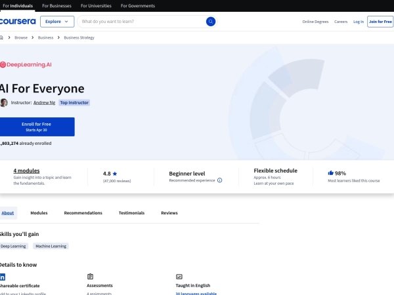
Task: Open instructor Andrew Ng's profile link
Action: point(44,103)
